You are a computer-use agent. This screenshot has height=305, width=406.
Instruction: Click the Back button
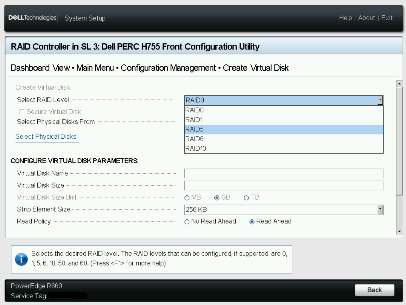374,290
